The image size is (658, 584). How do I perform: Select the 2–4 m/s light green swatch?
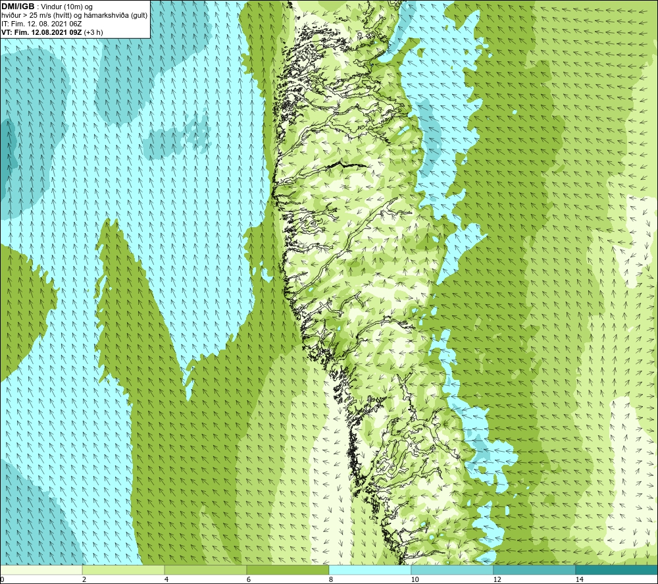[124, 570]
